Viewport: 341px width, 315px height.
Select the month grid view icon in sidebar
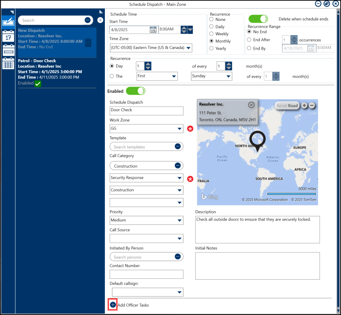click(x=8, y=64)
